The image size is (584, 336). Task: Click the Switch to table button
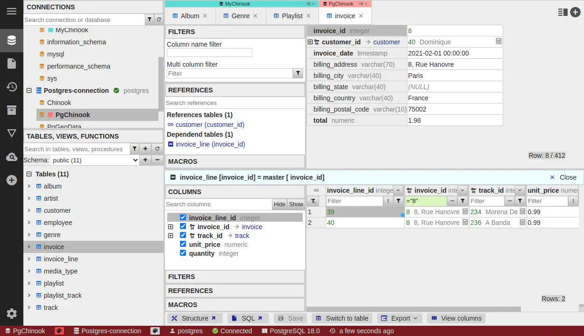342,318
